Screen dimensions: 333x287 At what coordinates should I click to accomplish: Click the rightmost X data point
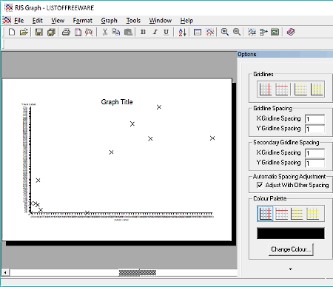point(212,138)
